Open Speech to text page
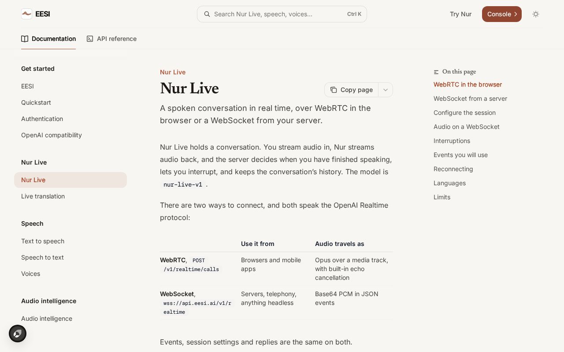 point(70,257)
